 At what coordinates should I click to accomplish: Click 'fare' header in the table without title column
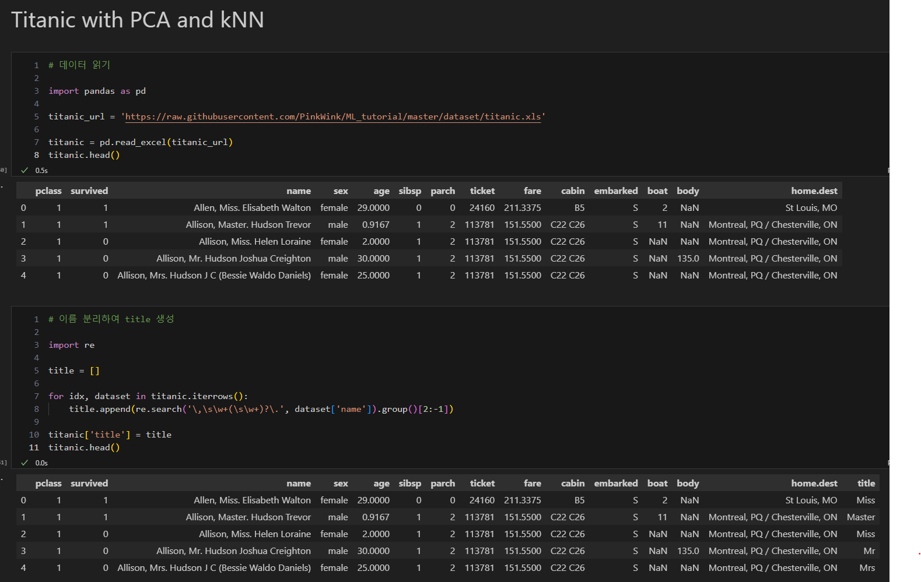(x=533, y=191)
